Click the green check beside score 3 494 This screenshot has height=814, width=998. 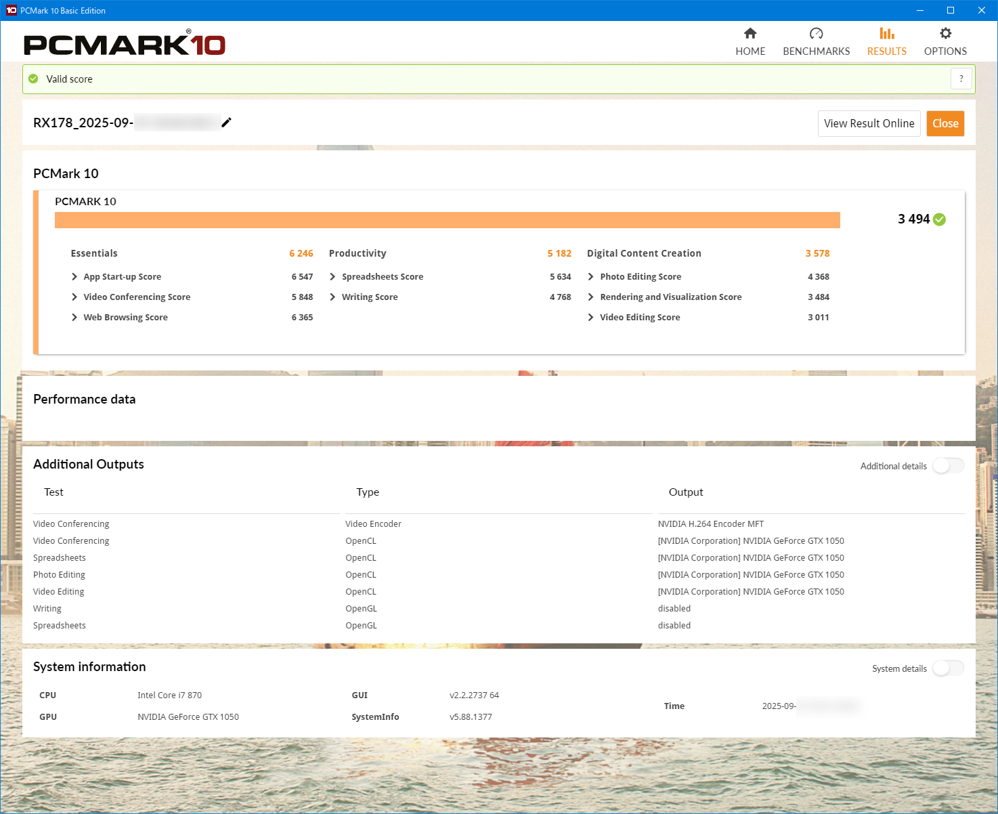pos(939,219)
